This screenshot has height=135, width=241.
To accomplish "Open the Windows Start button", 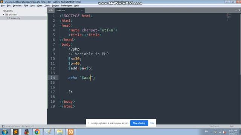I will coord(5,132).
